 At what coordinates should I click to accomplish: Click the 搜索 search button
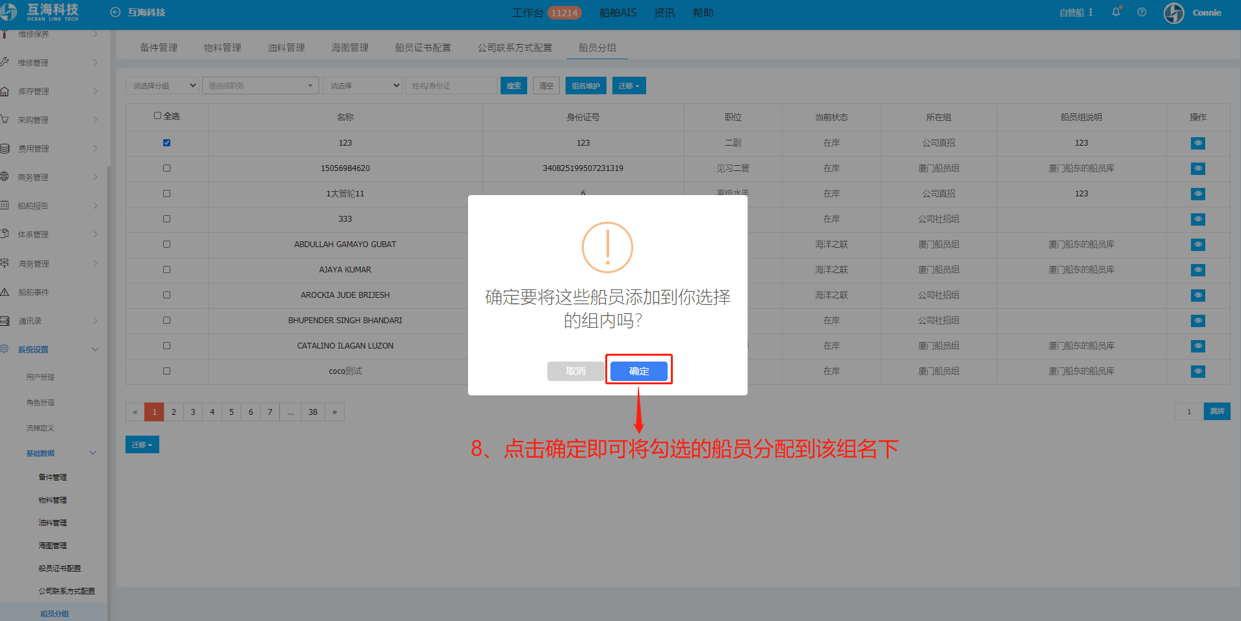pyautogui.click(x=514, y=86)
